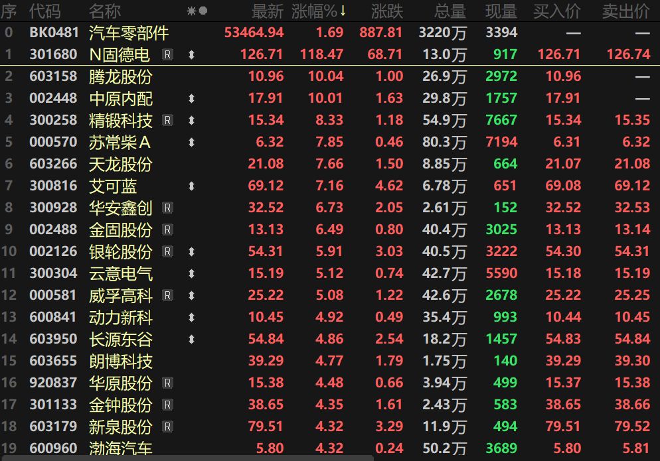The image size is (660, 461).
Task: Click the R badge next to N固德电
Action: click(167, 54)
